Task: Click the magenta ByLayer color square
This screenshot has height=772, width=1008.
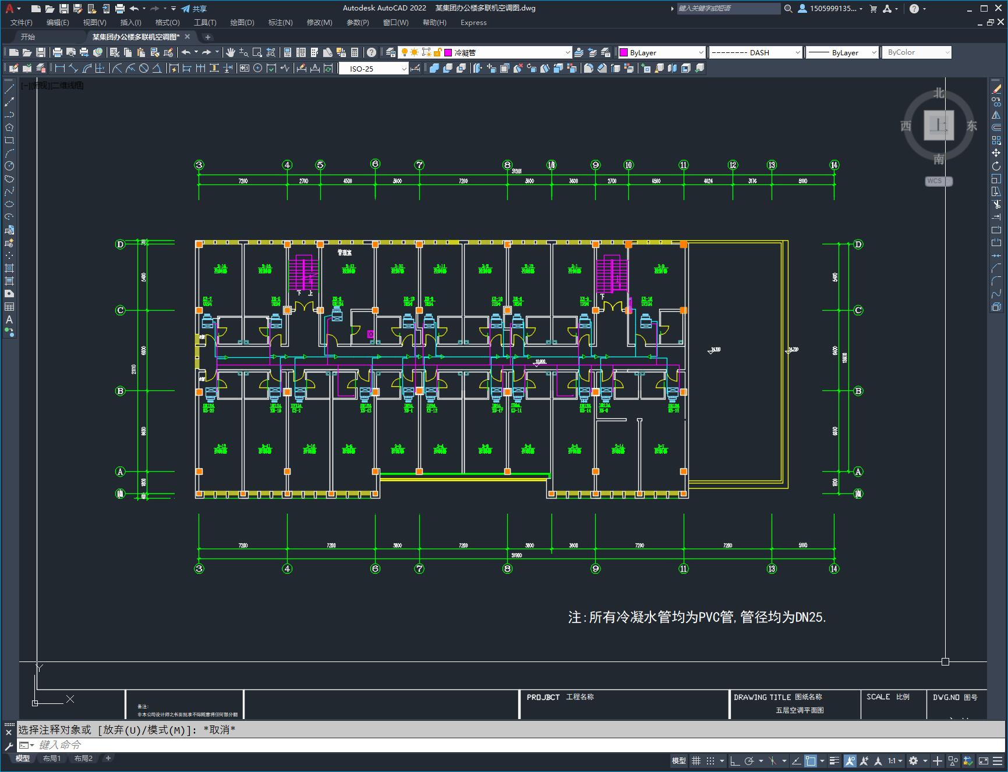Action: [x=624, y=52]
